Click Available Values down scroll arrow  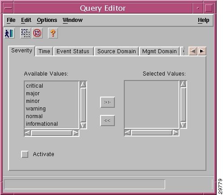click(x=83, y=125)
